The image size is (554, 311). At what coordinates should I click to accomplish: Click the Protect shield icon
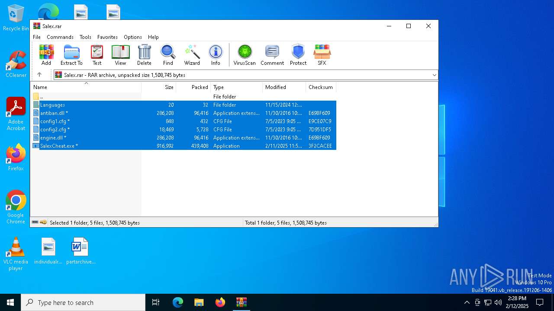[x=298, y=55]
